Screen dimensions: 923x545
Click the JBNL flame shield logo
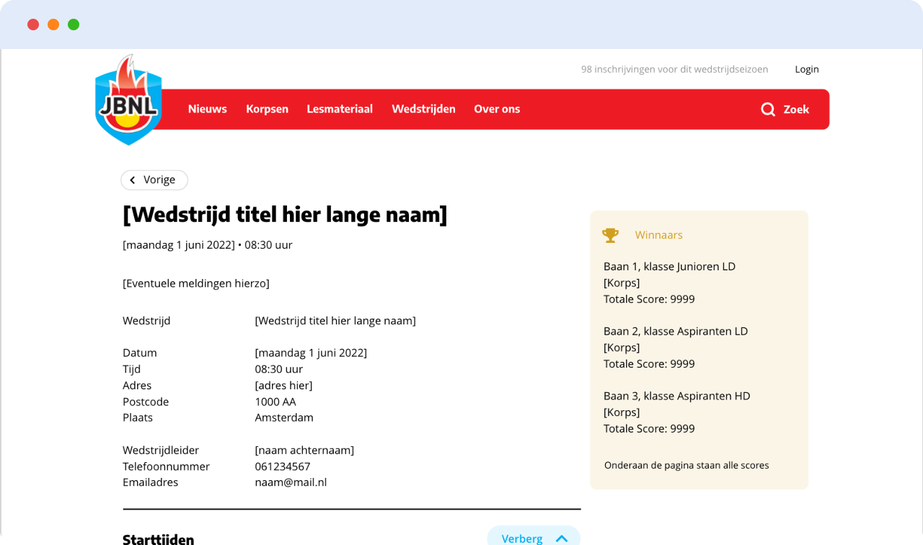click(x=128, y=100)
